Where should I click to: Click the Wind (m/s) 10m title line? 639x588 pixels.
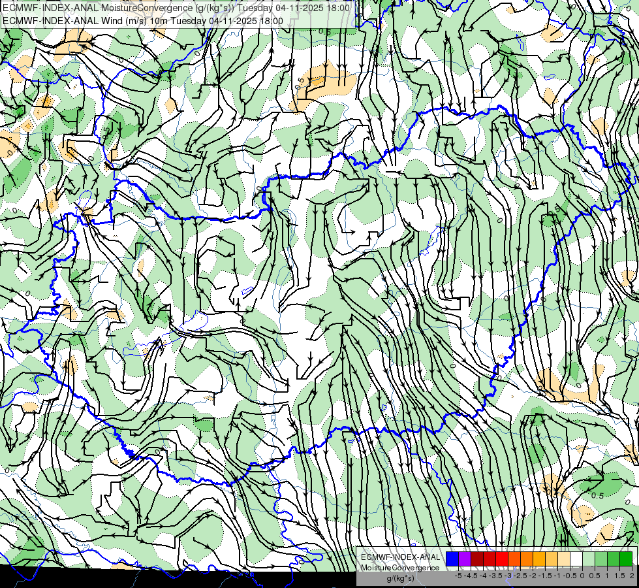tap(143, 21)
